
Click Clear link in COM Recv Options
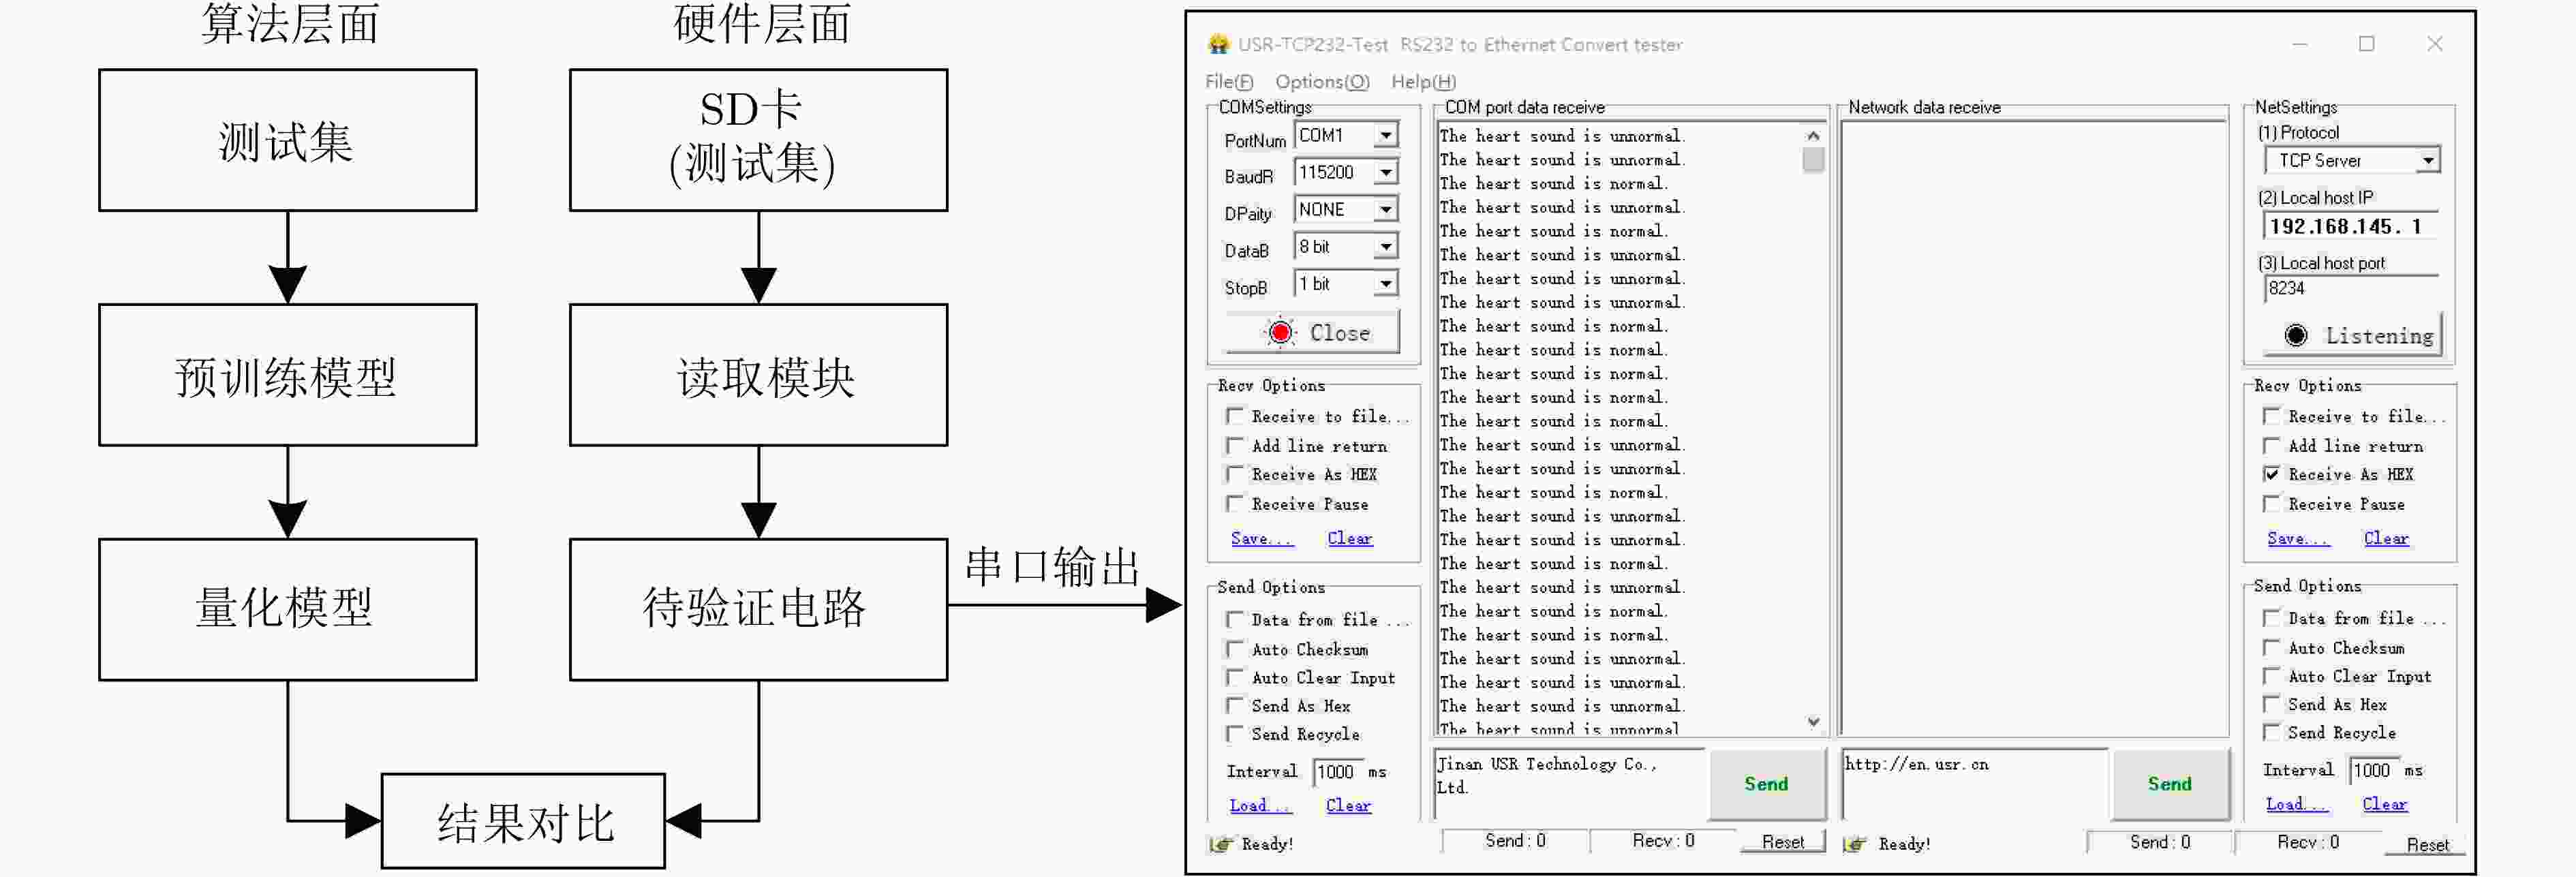point(1350,538)
